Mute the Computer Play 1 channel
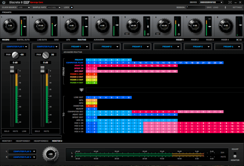The width and height of the screenshot is (244, 166). click(15, 131)
